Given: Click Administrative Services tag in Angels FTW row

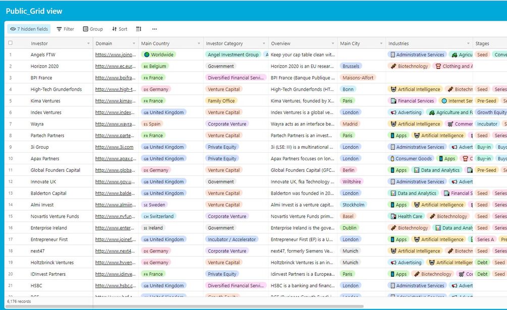Looking at the screenshot, I should (x=417, y=54).
